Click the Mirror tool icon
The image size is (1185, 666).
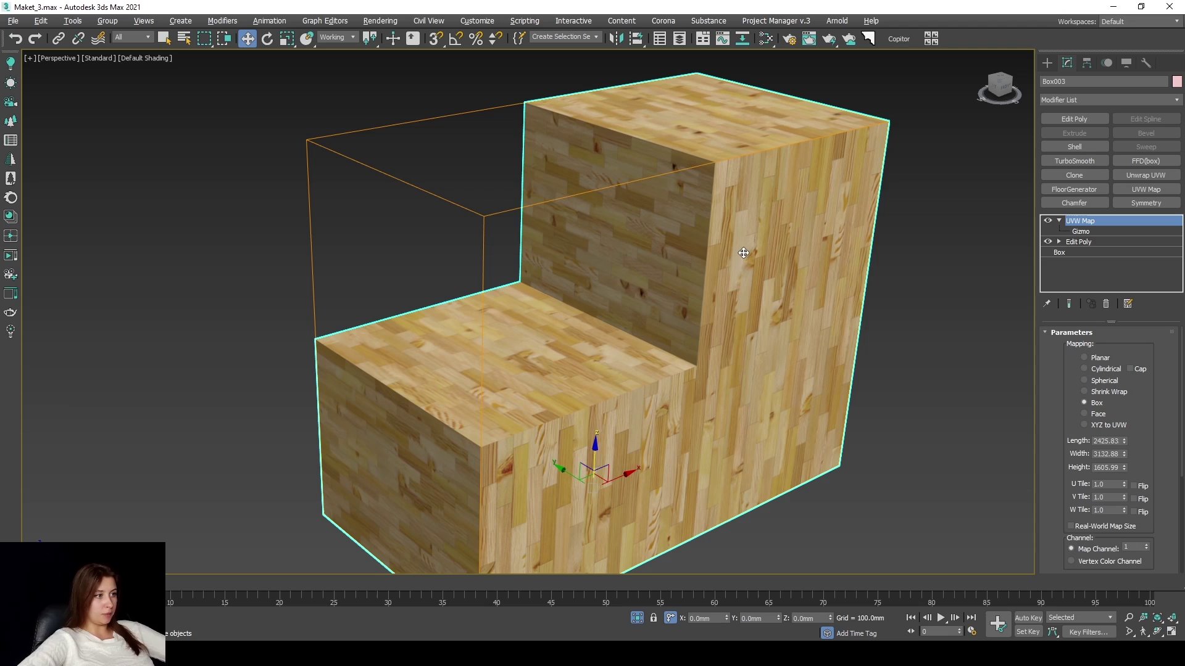pyautogui.click(x=616, y=38)
